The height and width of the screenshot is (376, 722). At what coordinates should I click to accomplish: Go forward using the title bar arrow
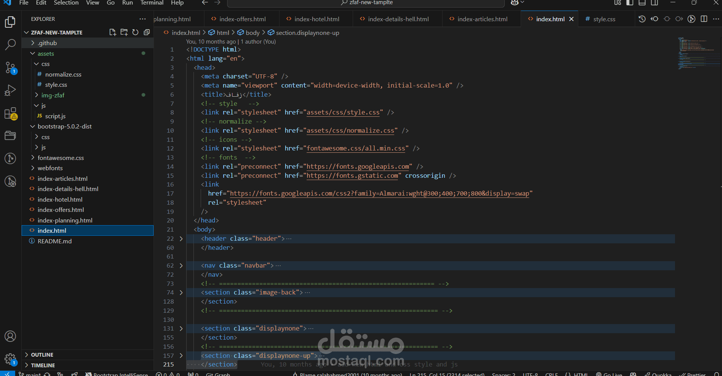(x=217, y=3)
